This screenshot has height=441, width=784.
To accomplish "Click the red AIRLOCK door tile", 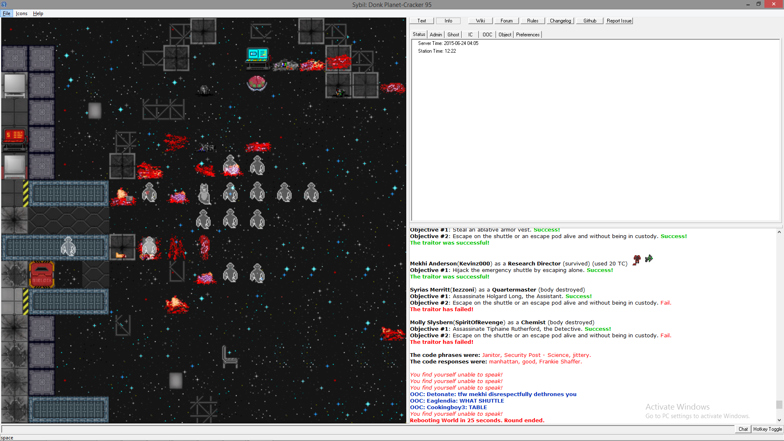I will (x=42, y=274).
